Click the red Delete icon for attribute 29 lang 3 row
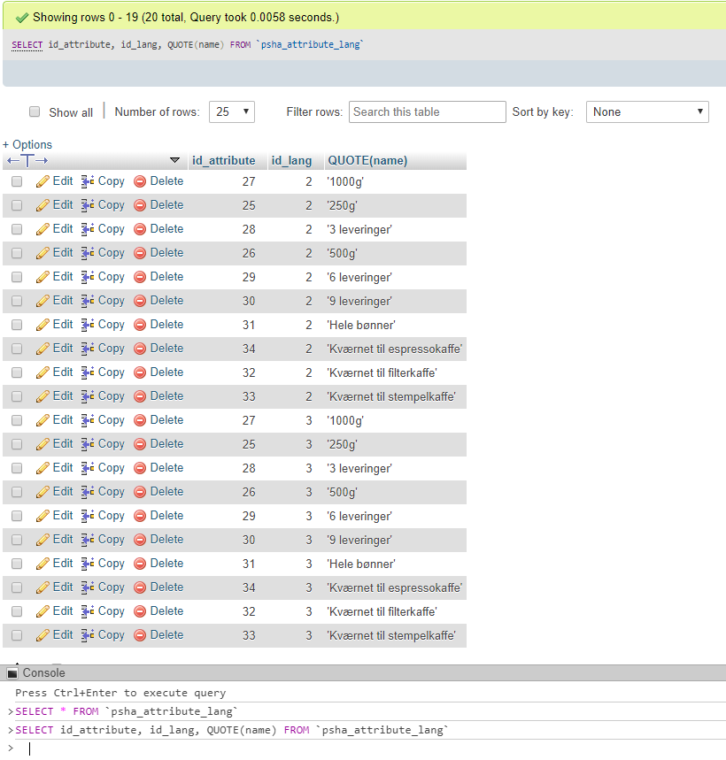This screenshot has height=760, width=726. point(140,516)
